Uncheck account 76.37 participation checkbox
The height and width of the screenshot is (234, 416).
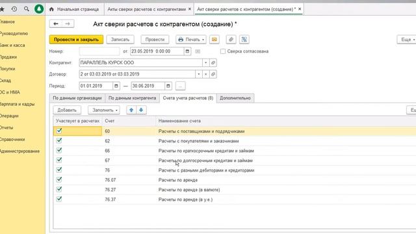point(59,199)
